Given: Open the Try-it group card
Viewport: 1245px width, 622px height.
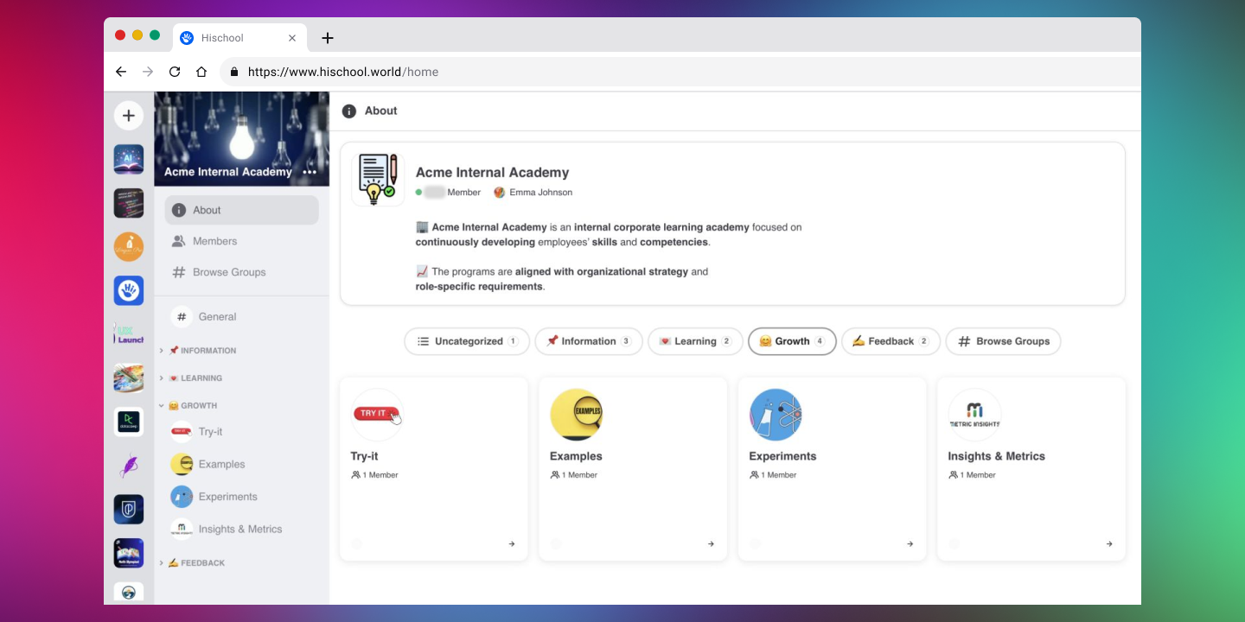Looking at the screenshot, I should [434, 469].
